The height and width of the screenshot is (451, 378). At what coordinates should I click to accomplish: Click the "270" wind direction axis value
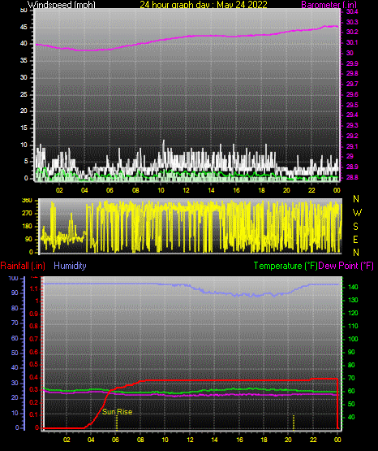[27, 214]
